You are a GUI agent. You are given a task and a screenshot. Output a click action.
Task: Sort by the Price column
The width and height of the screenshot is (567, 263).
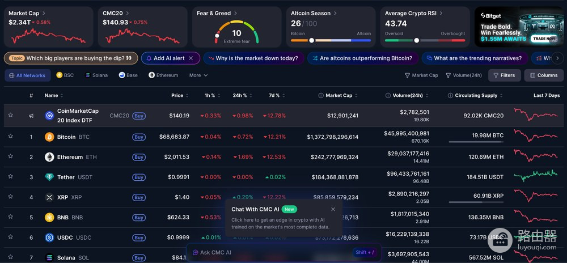tap(180, 95)
